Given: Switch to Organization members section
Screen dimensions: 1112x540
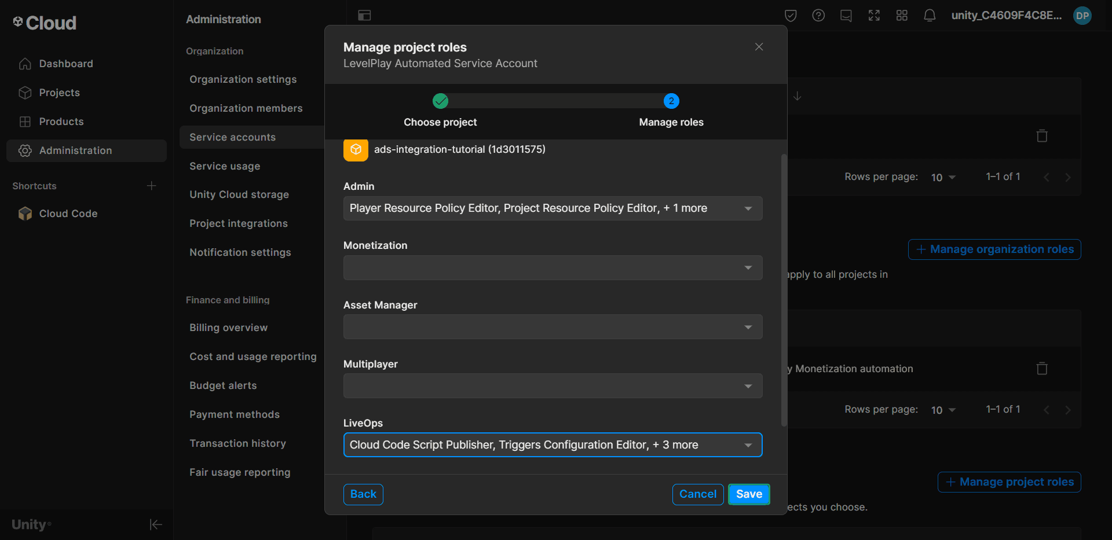Looking at the screenshot, I should 246,108.
